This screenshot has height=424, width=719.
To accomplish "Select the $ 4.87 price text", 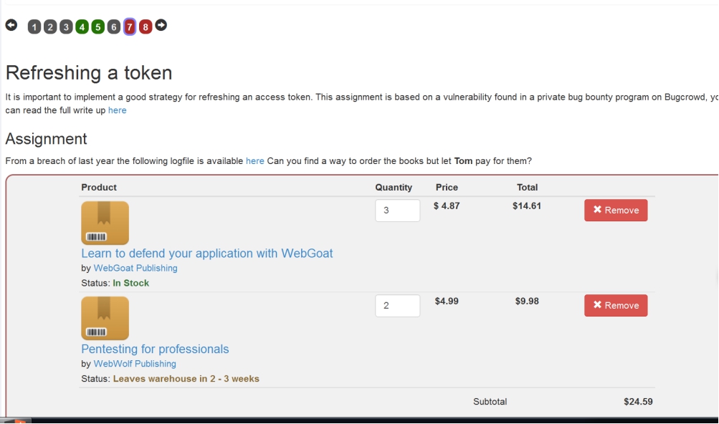I will [x=447, y=206].
